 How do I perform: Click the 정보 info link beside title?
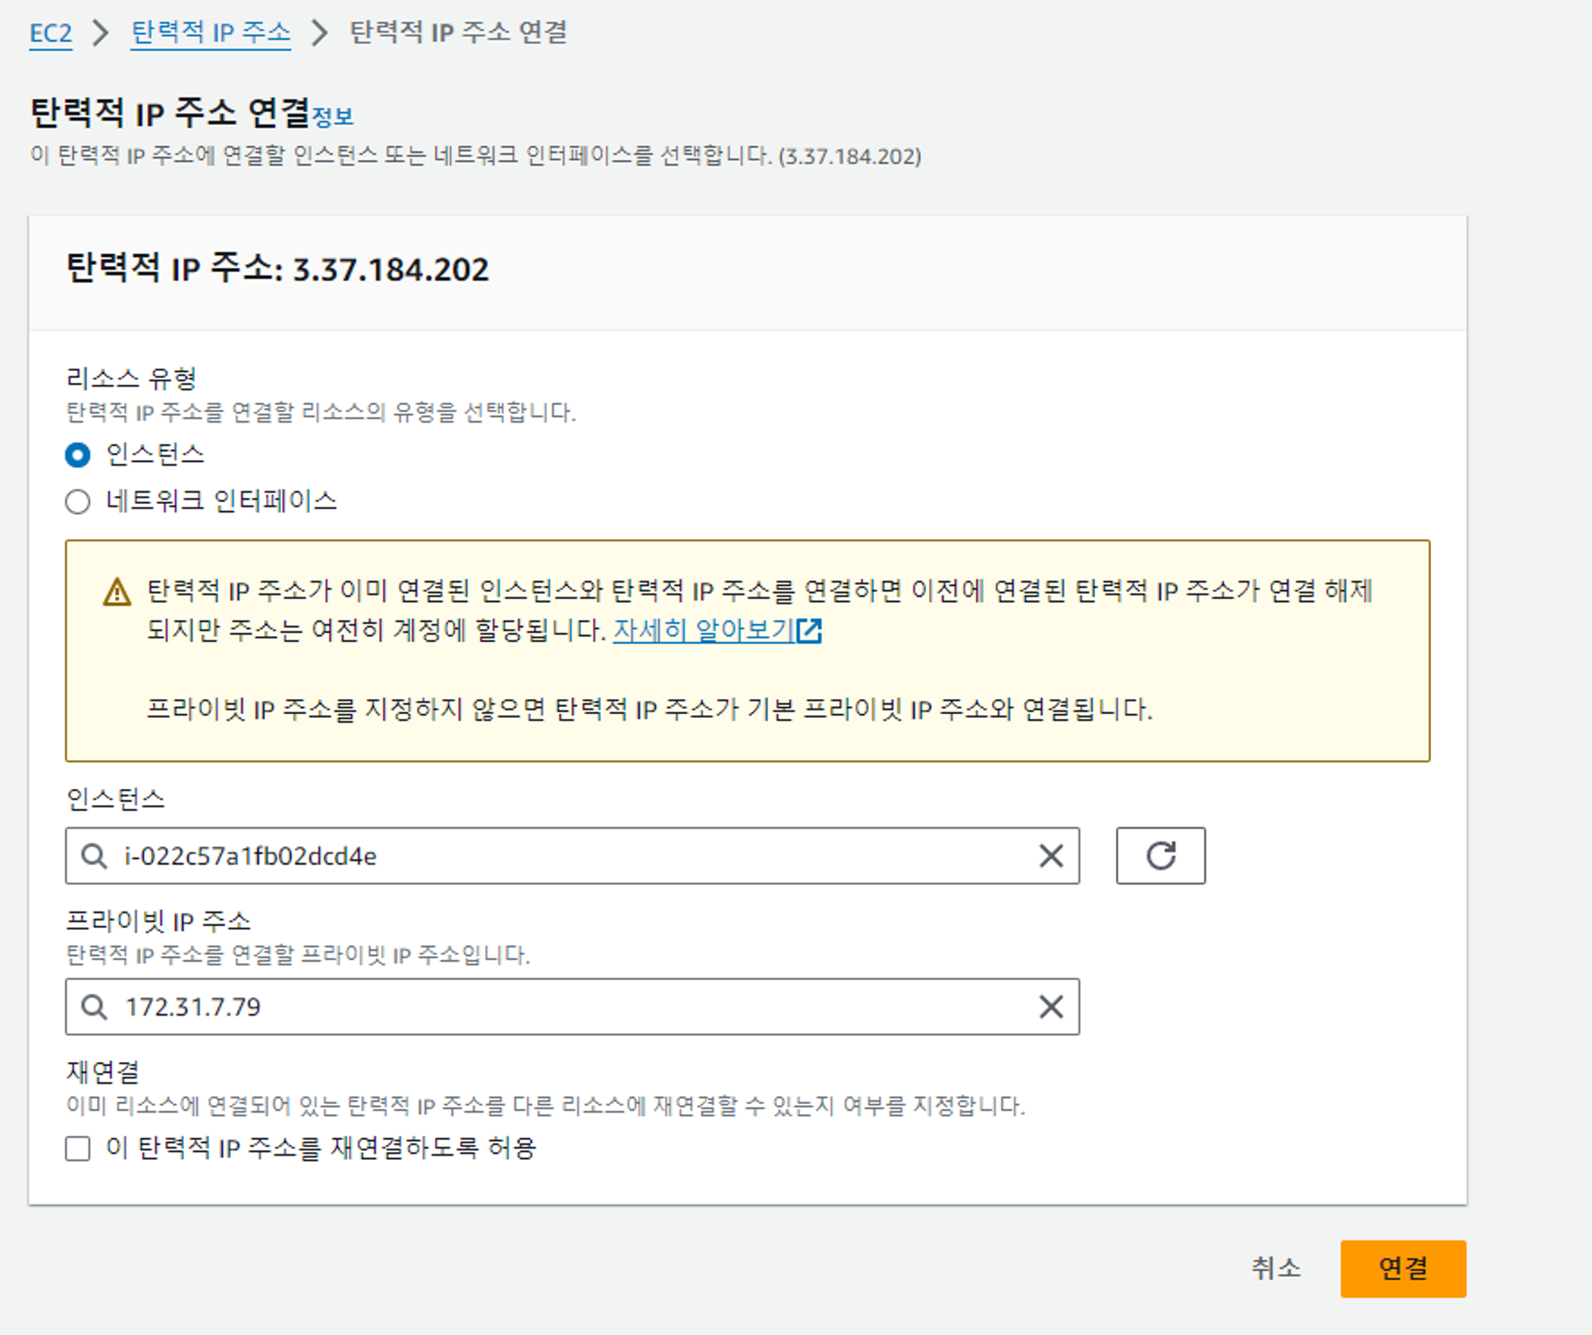[x=333, y=117]
